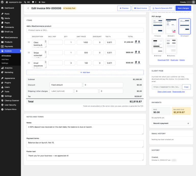Delete the Stripe subscription line item

(139, 52)
